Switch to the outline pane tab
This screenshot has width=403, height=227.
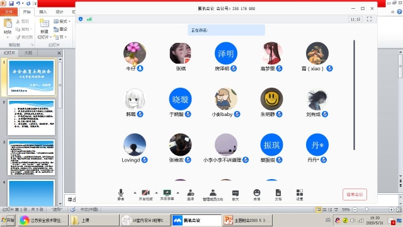28,53
